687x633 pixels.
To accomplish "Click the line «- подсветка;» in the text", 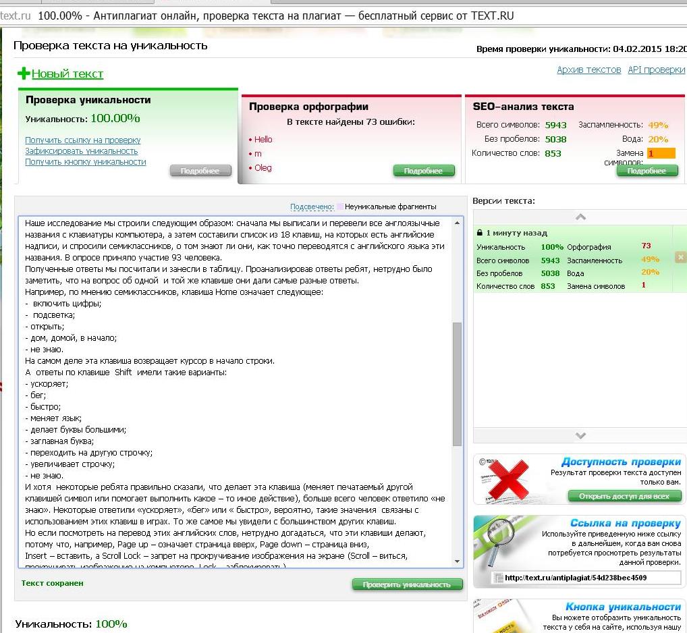I will [x=50, y=315].
